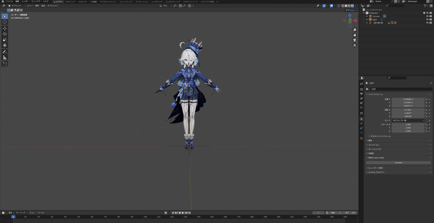This screenshot has width=434, height=223.
Task: Select the Measure tool
Action: click(x=5, y=57)
